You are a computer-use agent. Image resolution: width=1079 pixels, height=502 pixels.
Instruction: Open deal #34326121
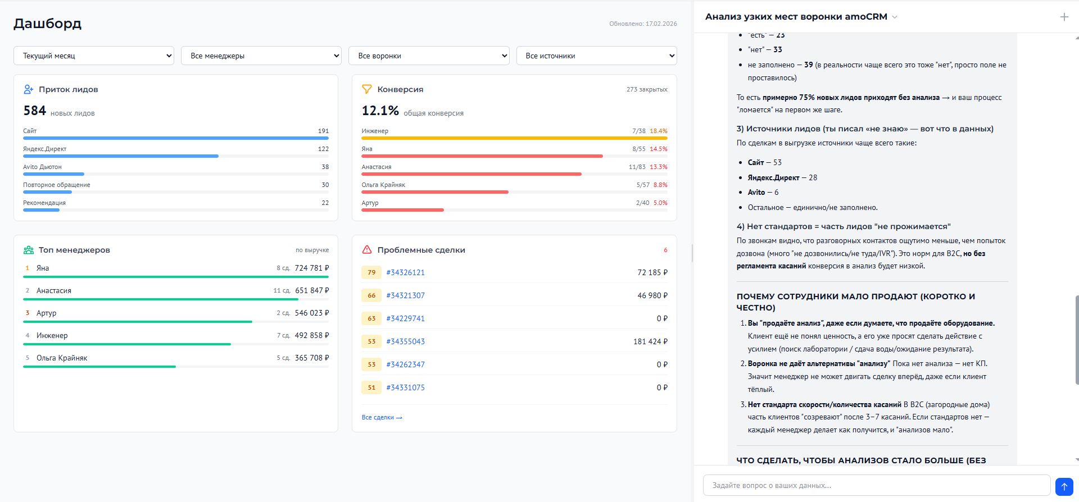click(405, 272)
